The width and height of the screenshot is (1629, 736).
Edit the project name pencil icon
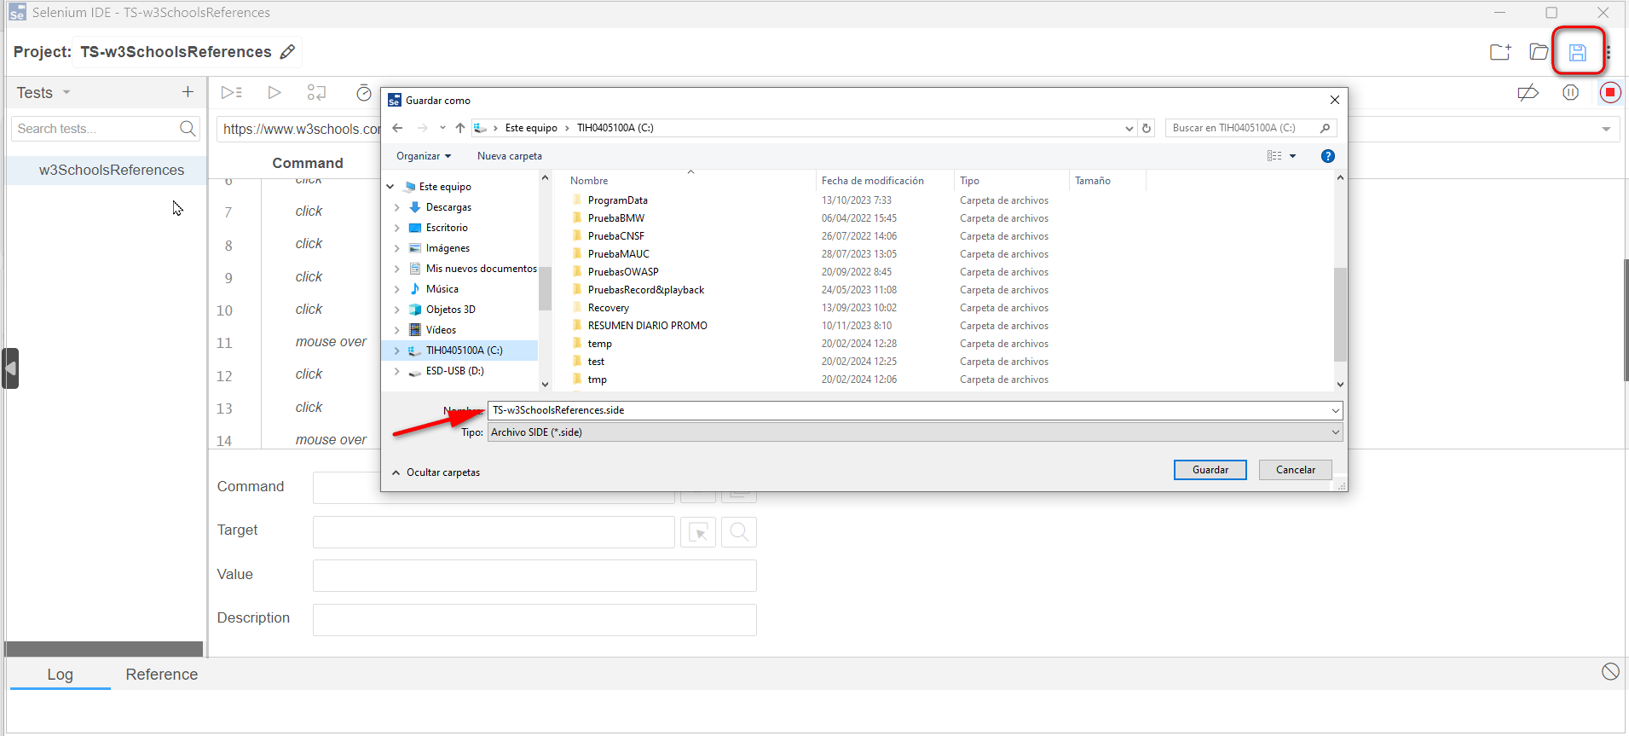(288, 52)
